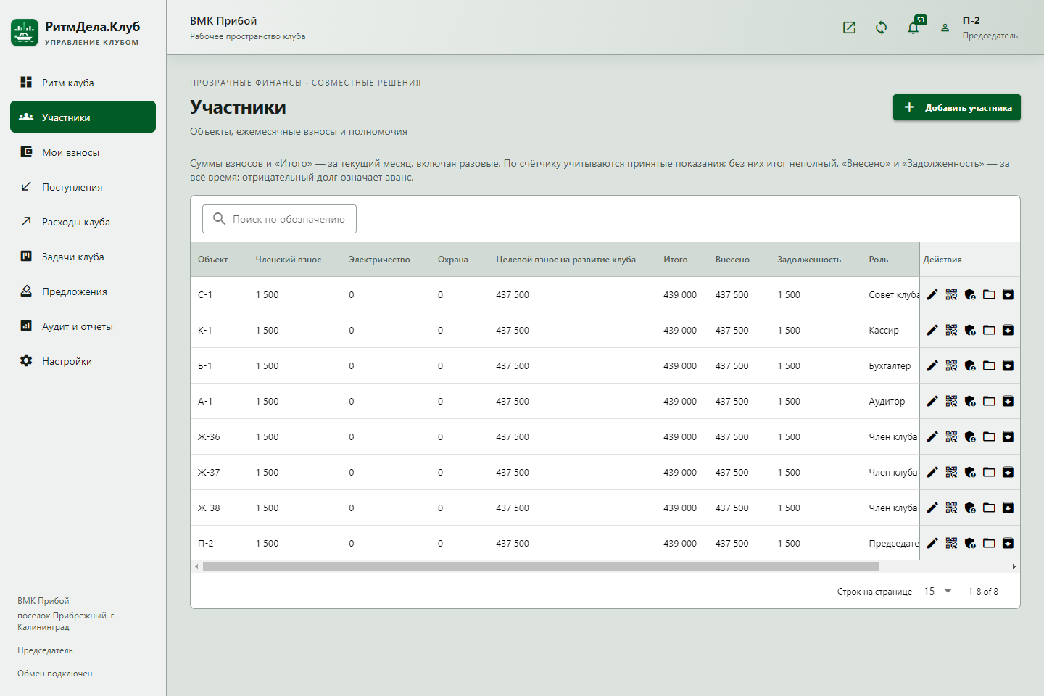This screenshot has height=696, width=1044.
Task: Archive participant К-1 with box icon
Action: click(x=1008, y=330)
